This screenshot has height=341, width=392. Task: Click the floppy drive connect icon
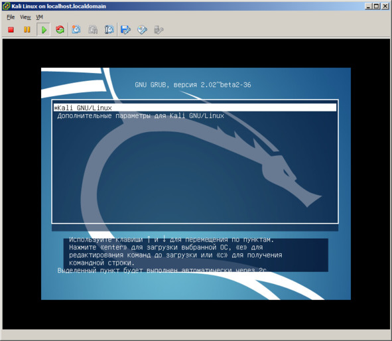(125, 29)
